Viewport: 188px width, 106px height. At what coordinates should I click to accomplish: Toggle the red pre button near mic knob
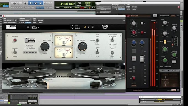tap(142, 32)
